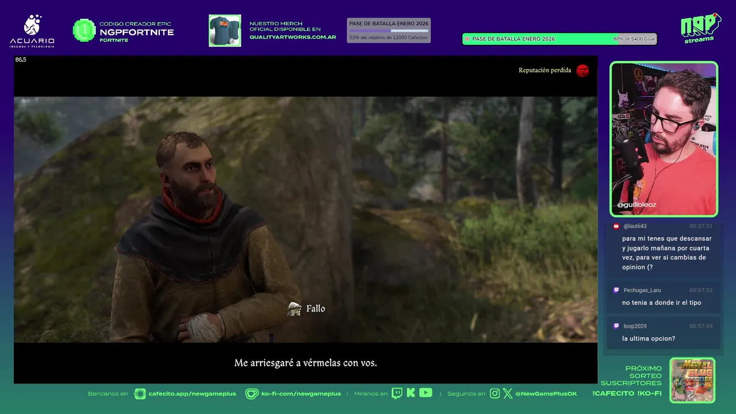Screen dimensions: 736x414
Task: Click the message no tenia a donde ir el tipo
Action: (661, 302)
